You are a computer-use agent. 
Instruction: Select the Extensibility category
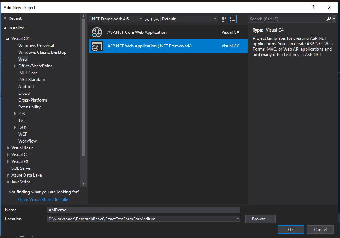pyautogui.click(x=29, y=107)
